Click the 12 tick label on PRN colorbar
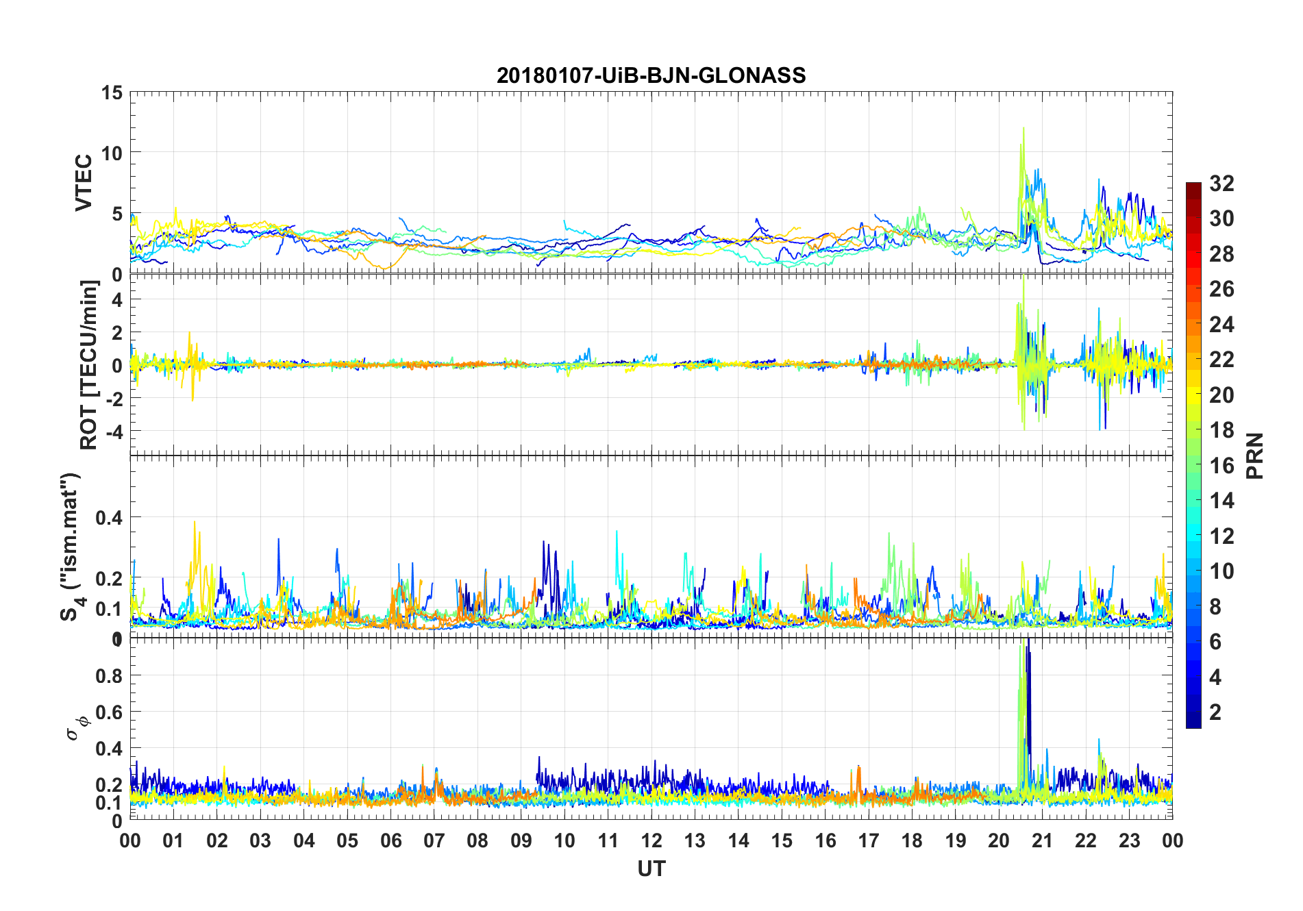Viewport: 1303px width, 911px height. (1221, 536)
